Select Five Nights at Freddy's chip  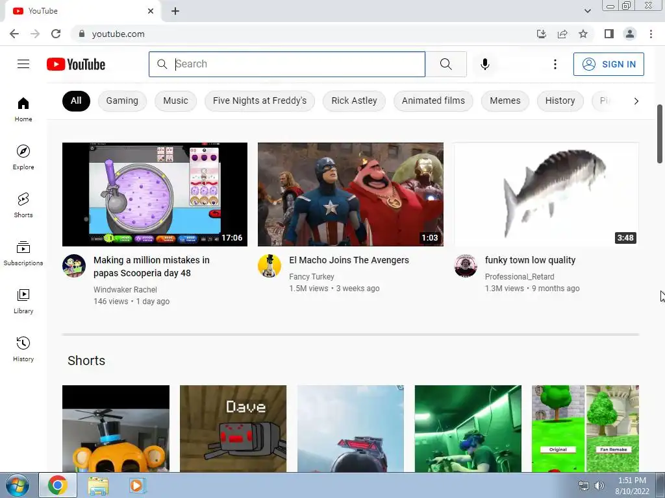260,101
